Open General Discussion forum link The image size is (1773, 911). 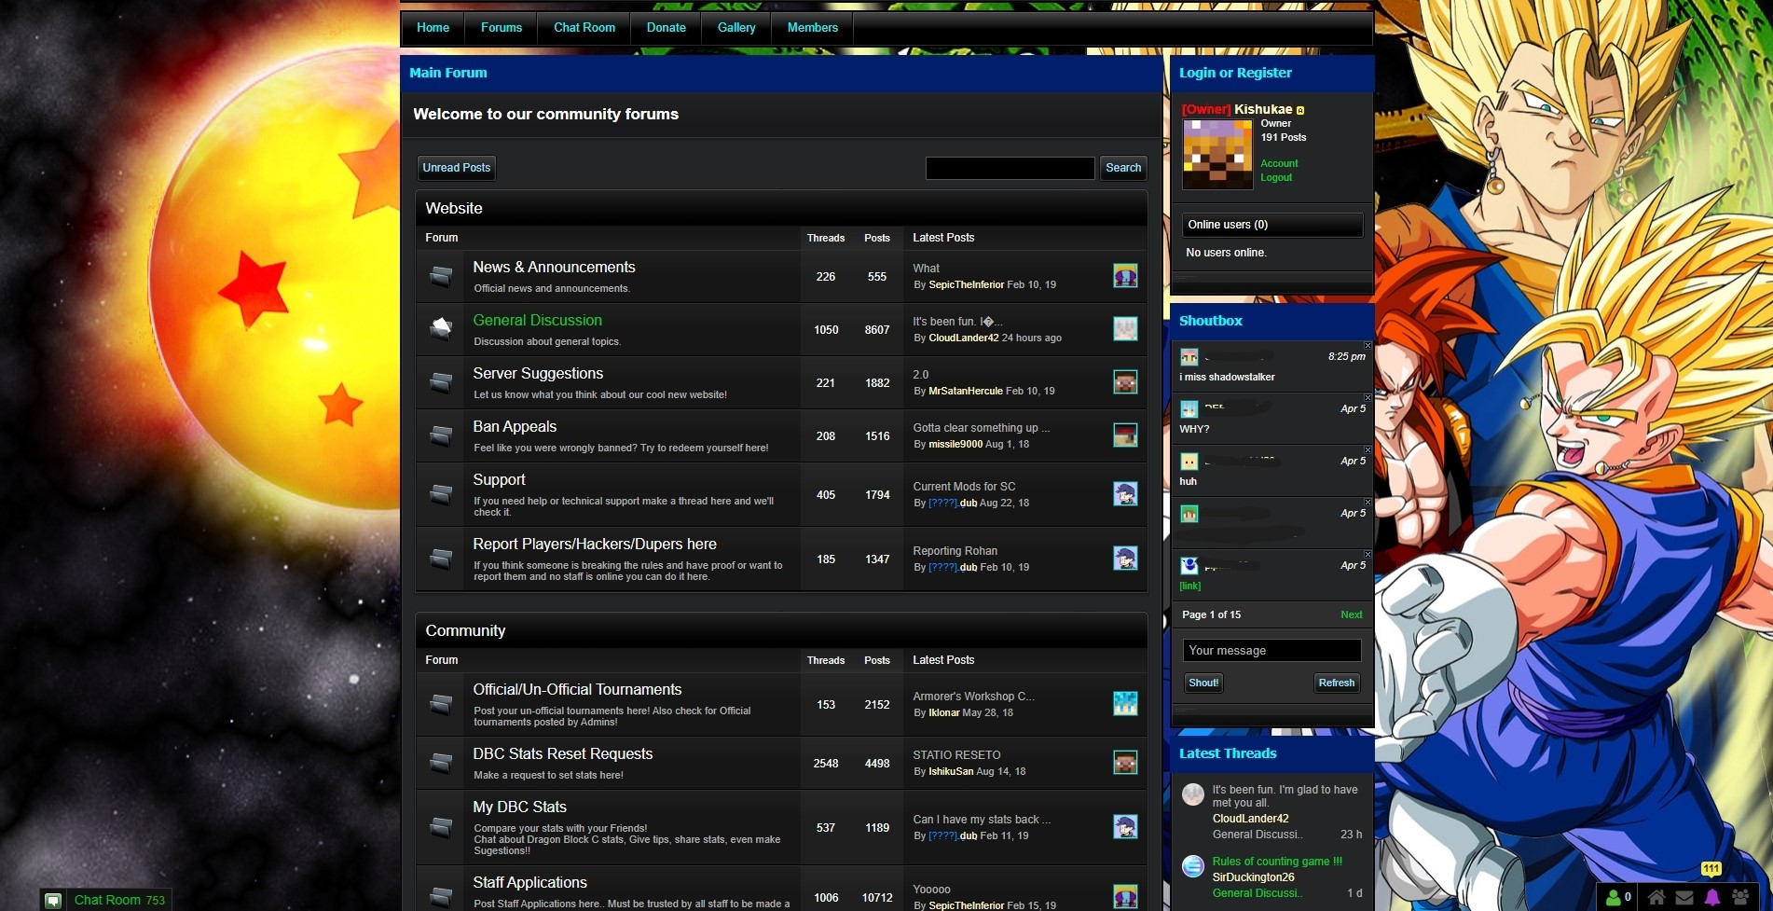[537, 320]
